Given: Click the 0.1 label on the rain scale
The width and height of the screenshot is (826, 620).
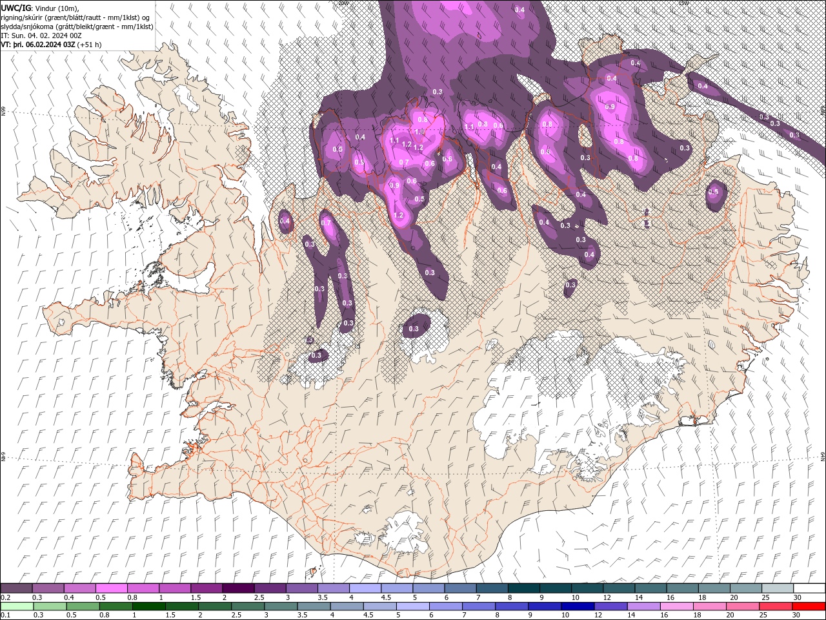Looking at the screenshot, I should click(5, 615).
